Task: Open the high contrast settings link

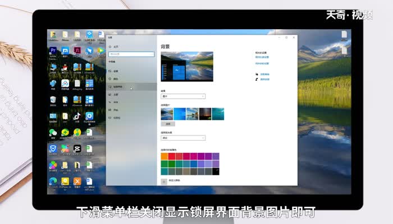Action: [262, 57]
